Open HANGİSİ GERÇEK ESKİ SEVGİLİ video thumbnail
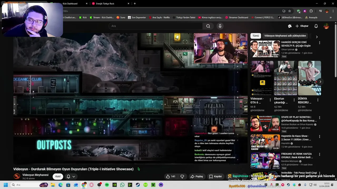 (x=265, y=49)
